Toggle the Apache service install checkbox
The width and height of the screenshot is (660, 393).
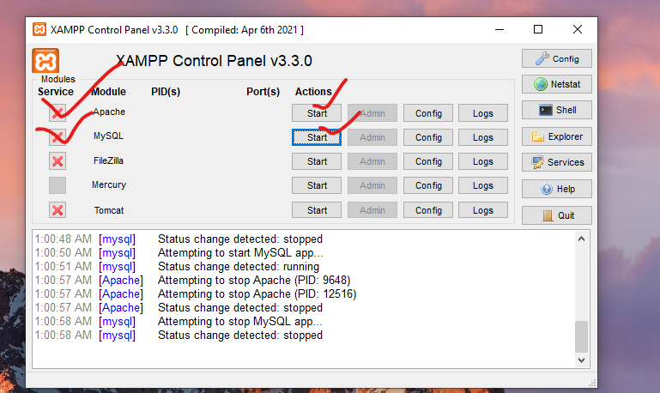coord(58,112)
